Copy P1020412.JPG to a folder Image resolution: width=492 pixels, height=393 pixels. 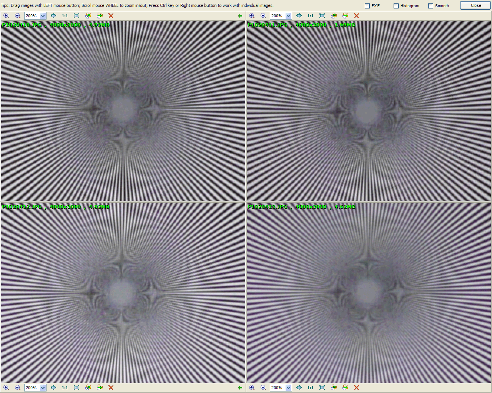(88, 388)
